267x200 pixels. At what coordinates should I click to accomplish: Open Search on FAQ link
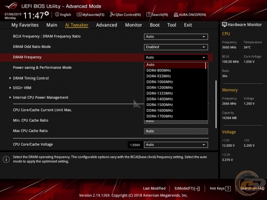252,188
